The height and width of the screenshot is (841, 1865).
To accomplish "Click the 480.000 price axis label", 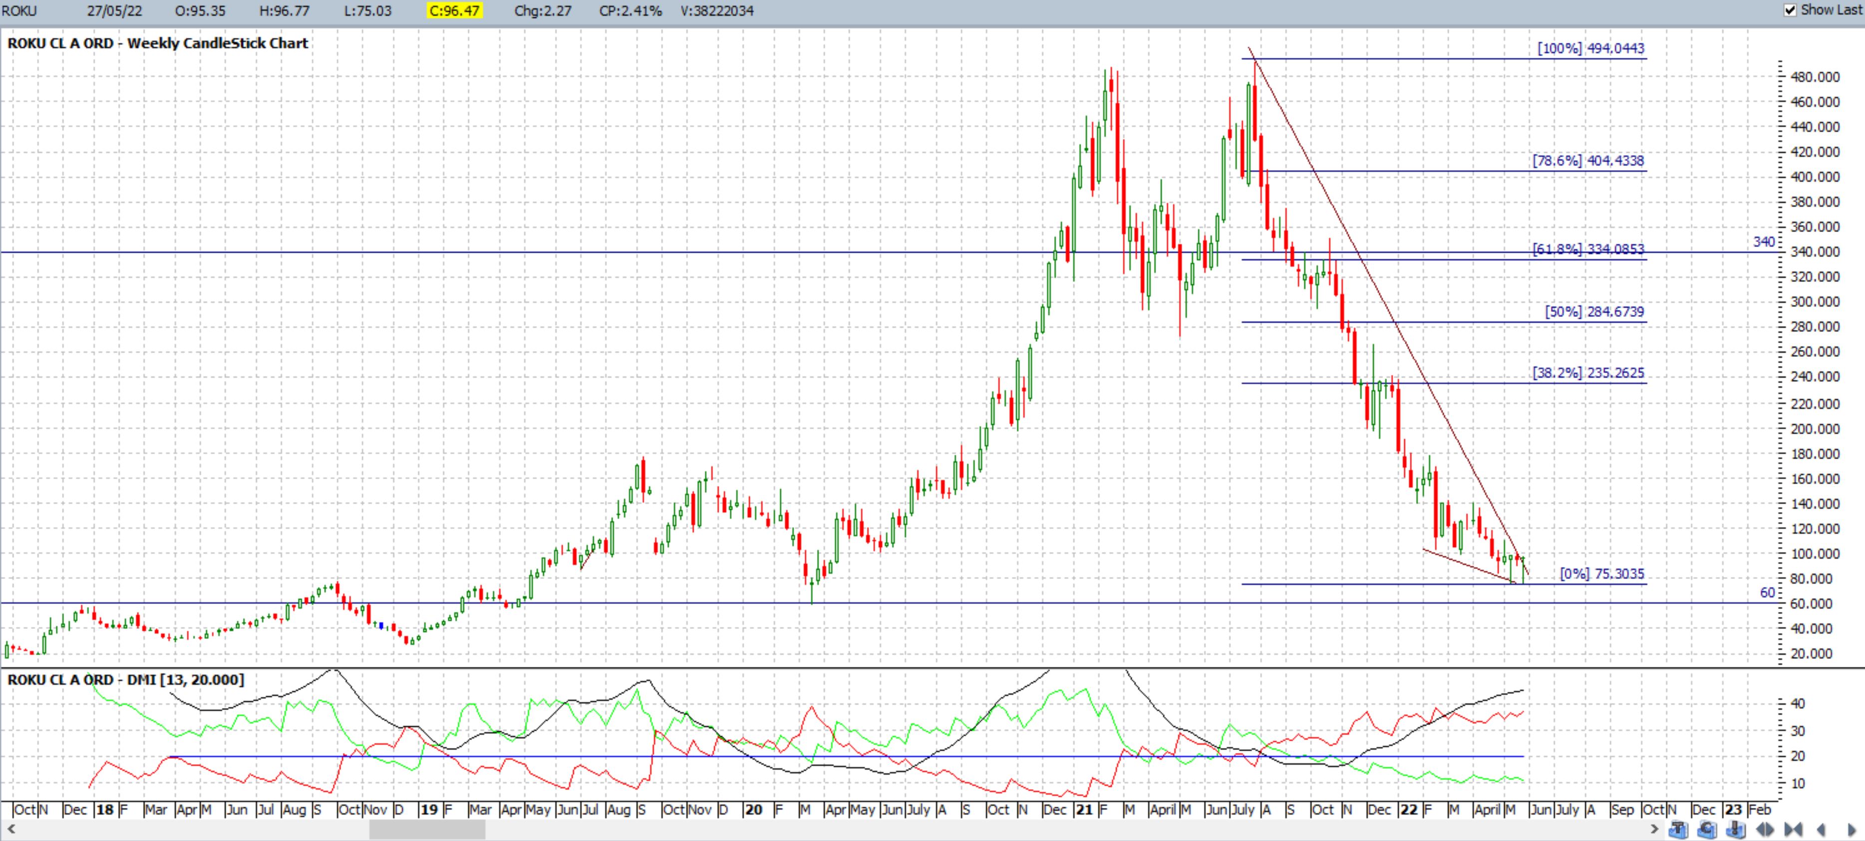I will click(x=1815, y=77).
